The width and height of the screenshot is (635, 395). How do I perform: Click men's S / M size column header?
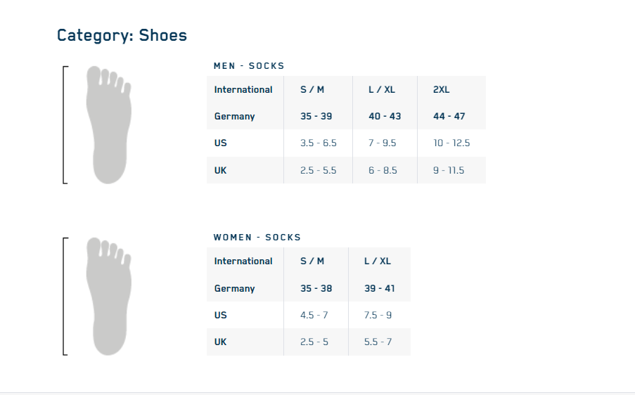tap(312, 90)
